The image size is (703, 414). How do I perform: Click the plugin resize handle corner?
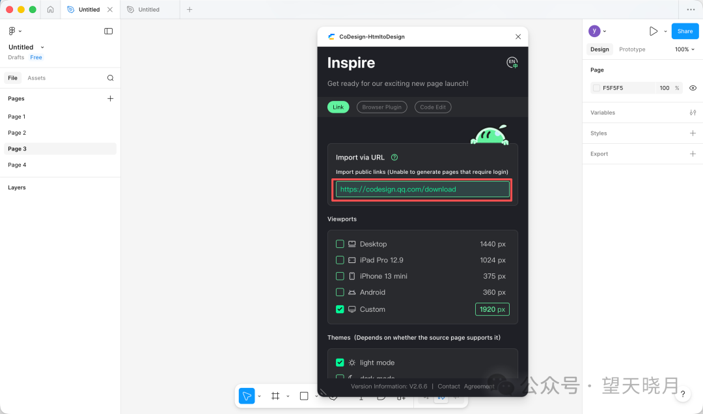323,392
